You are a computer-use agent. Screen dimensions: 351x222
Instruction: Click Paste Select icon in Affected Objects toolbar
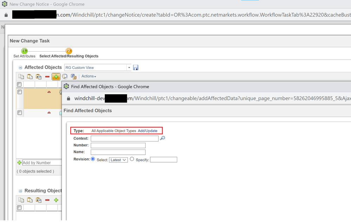click(38, 77)
